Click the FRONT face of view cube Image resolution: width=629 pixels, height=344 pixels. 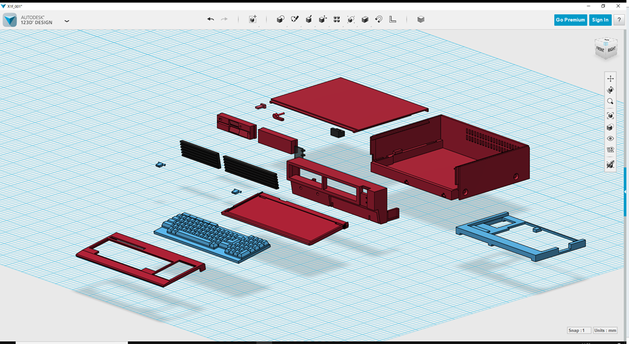(x=600, y=51)
